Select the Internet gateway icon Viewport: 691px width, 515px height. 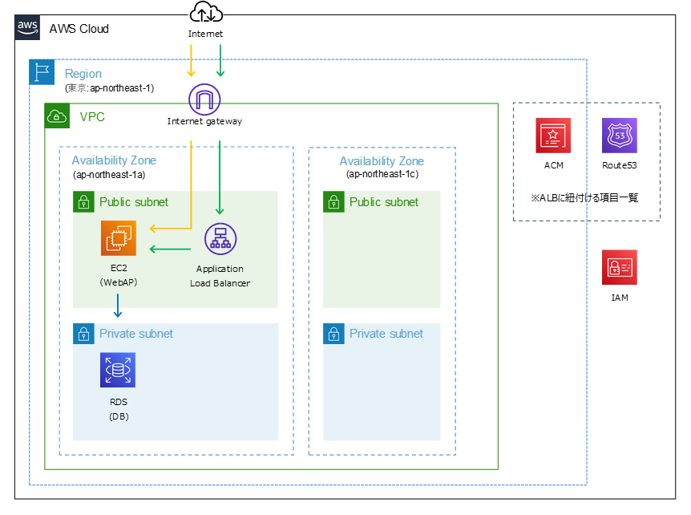coord(204,99)
